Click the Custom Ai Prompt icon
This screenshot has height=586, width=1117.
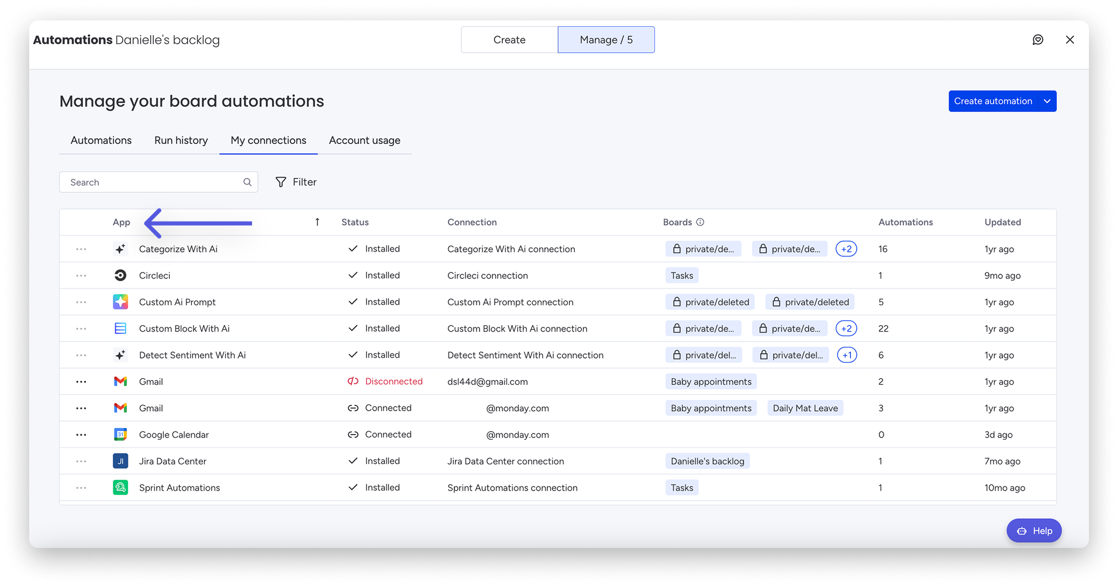coord(120,302)
